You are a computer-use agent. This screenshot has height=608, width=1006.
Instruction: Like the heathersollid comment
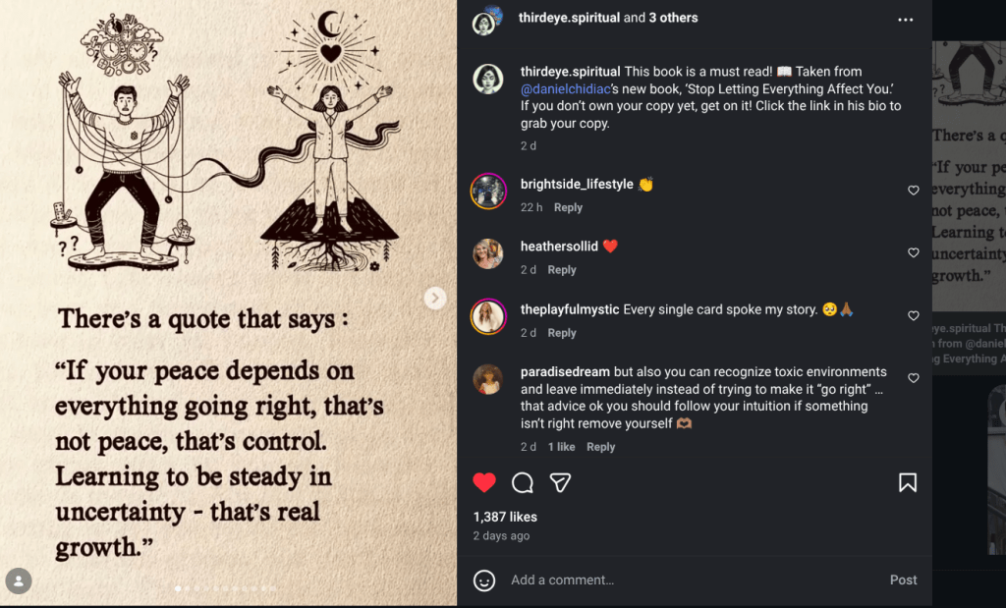914,253
